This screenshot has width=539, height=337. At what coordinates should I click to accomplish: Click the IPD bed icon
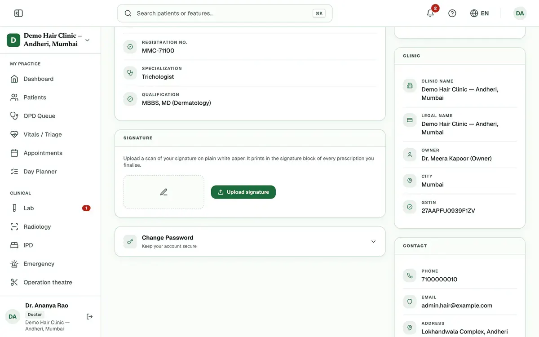point(14,245)
